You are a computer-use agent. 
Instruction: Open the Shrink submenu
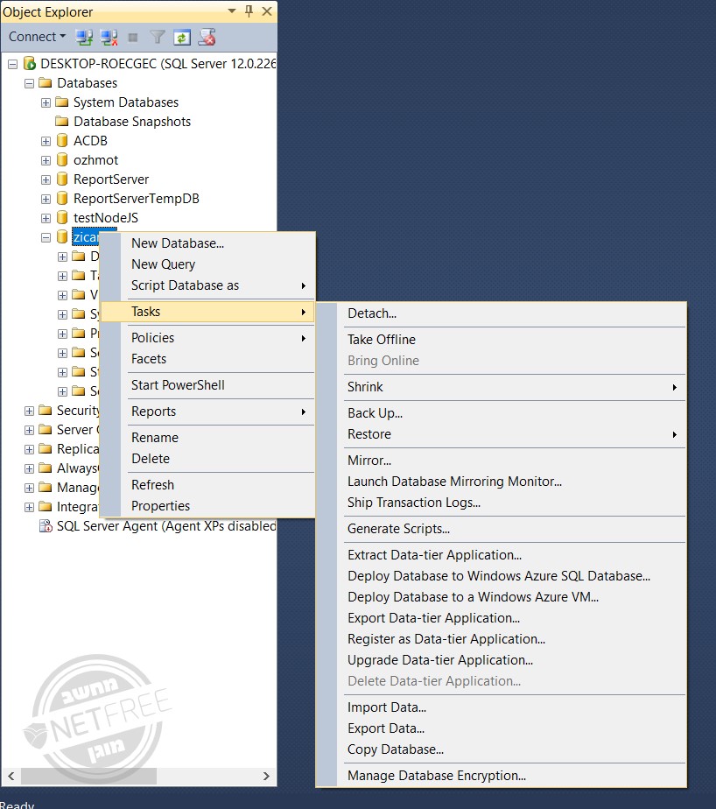pos(502,387)
